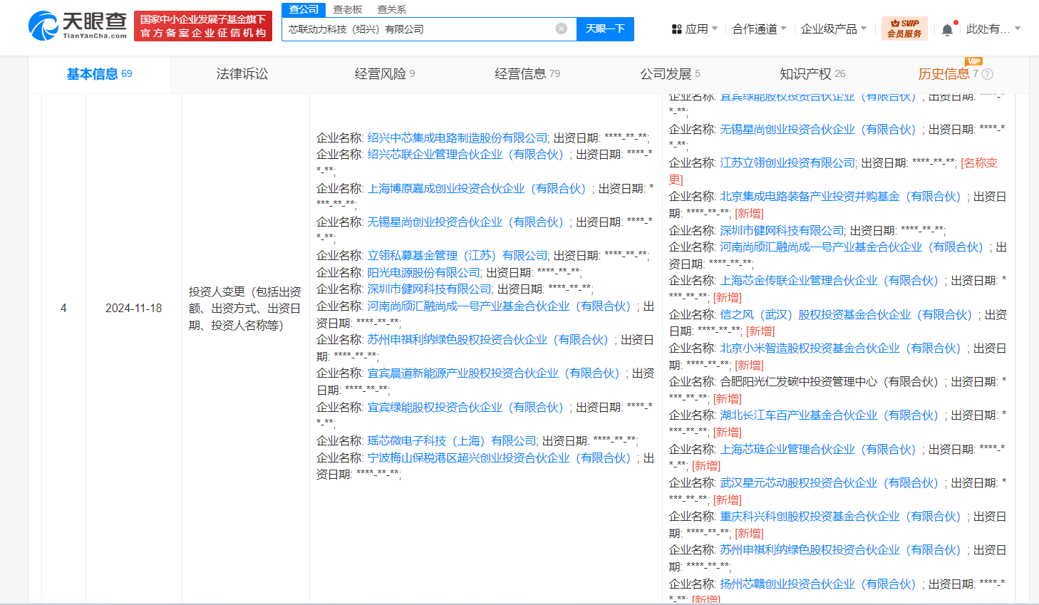
Task: Open right-column 河南尚颀汇融尚成一号 link
Action: point(855,247)
